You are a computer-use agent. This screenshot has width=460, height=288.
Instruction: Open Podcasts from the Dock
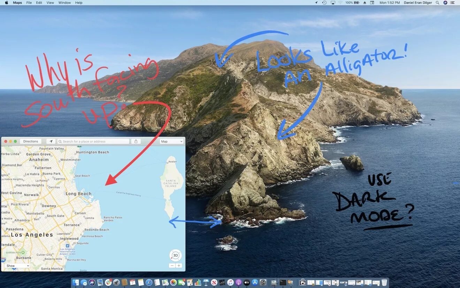point(238,282)
